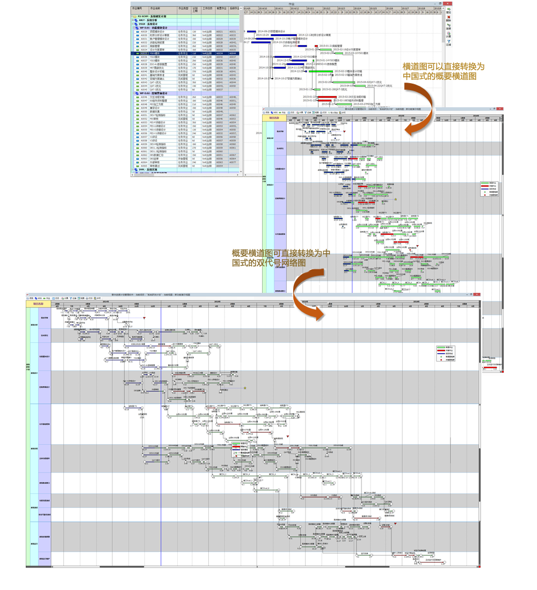Click the red A0046 Gantt bar
The image size is (537, 590).
click(x=326, y=97)
